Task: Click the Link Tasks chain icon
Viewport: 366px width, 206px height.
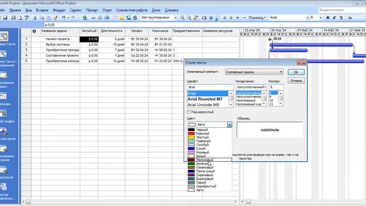Action: (93, 18)
